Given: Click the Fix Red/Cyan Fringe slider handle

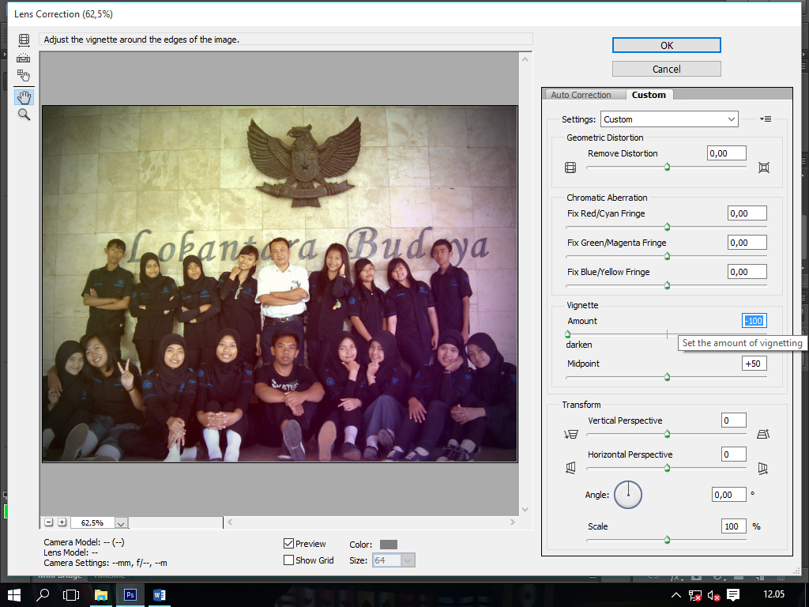Looking at the screenshot, I should [667, 227].
